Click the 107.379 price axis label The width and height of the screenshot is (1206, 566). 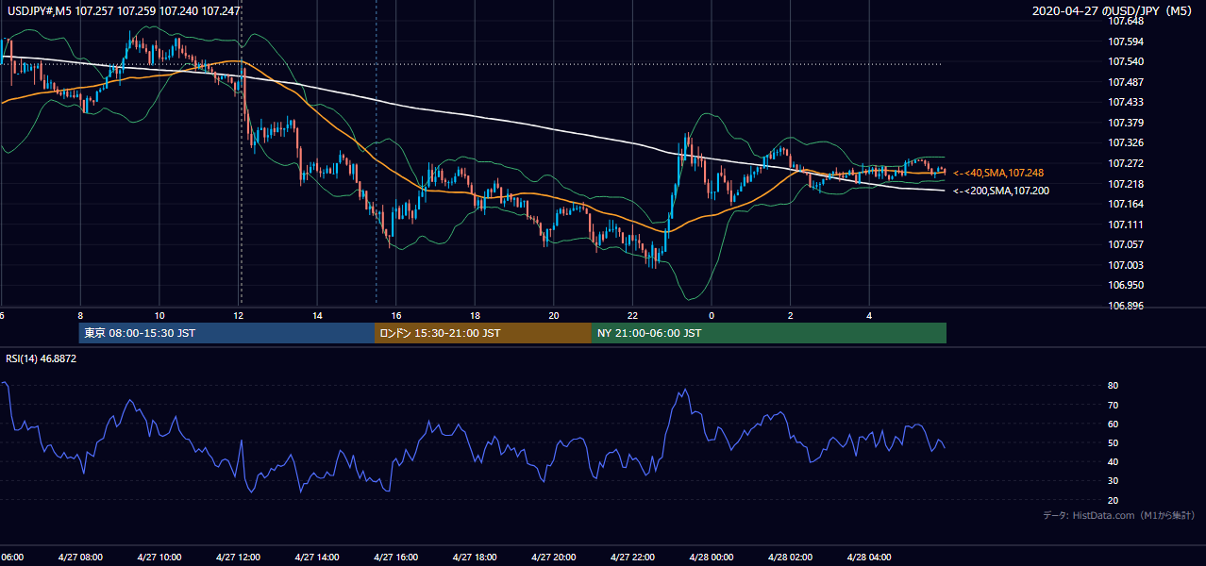1125,123
